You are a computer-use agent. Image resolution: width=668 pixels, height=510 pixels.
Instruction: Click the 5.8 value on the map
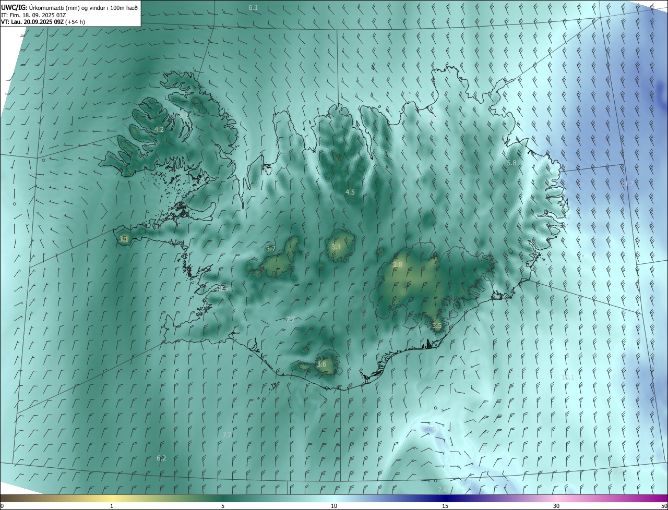tap(511, 163)
